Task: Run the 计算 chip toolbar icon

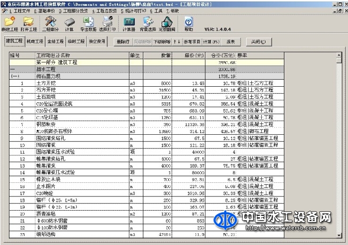Action: (x=69, y=24)
